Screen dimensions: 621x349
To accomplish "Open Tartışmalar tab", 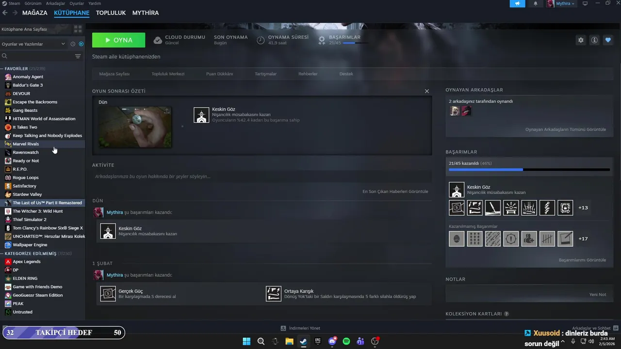I will click(266, 74).
